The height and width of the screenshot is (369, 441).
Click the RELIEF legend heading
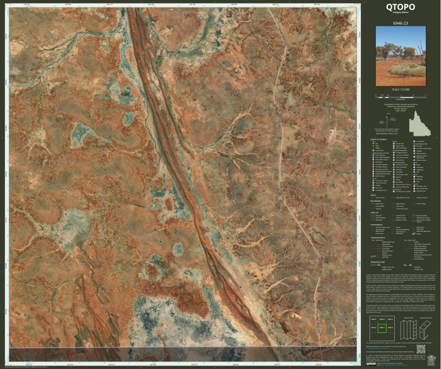click(373, 195)
